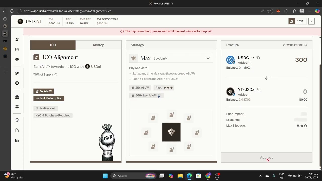Show hidden system tray icons
This screenshot has height=181, width=322.
pyautogui.click(x=260, y=176)
